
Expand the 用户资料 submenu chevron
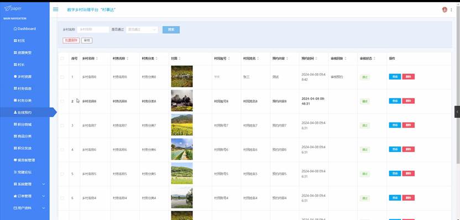coord(44,208)
